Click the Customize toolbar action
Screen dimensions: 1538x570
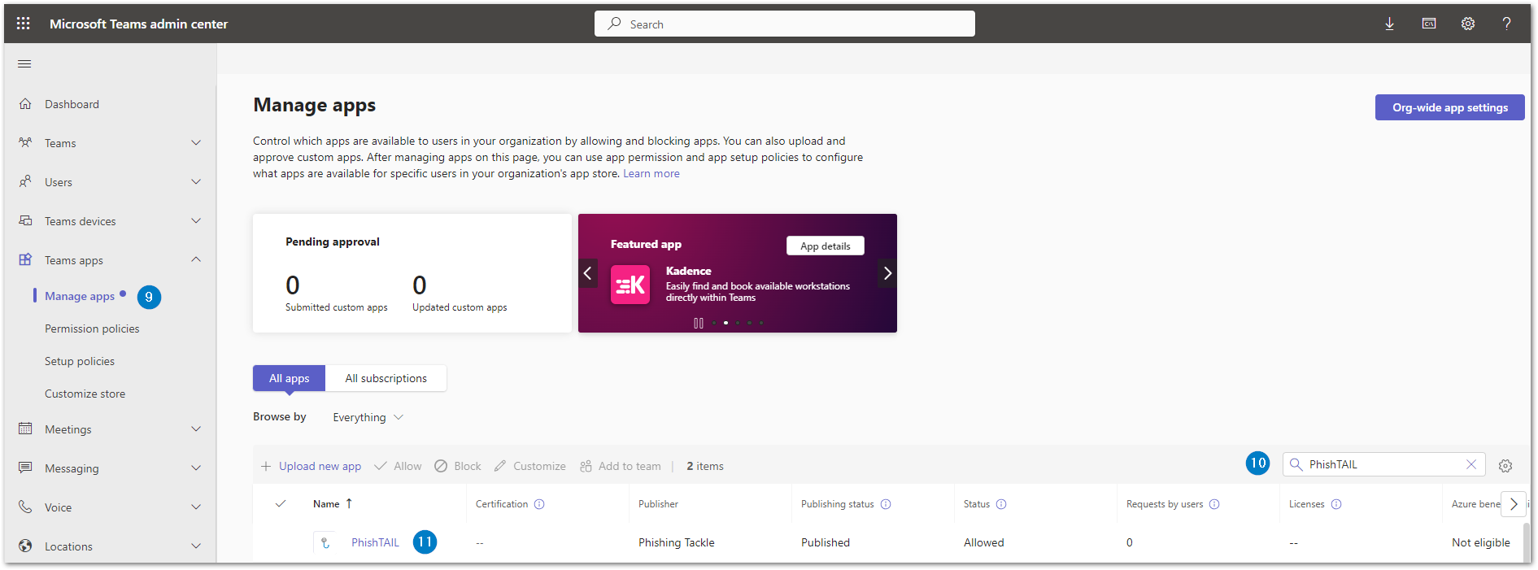(x=530, y=466)
